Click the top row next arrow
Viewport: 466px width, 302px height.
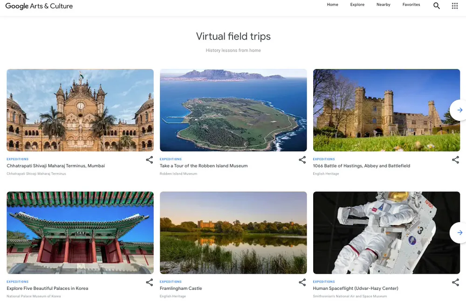tap(459, 110)
